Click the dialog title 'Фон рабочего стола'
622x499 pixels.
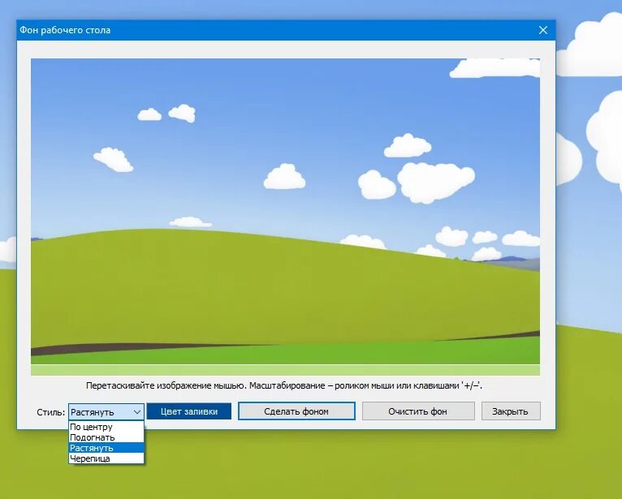65,30
